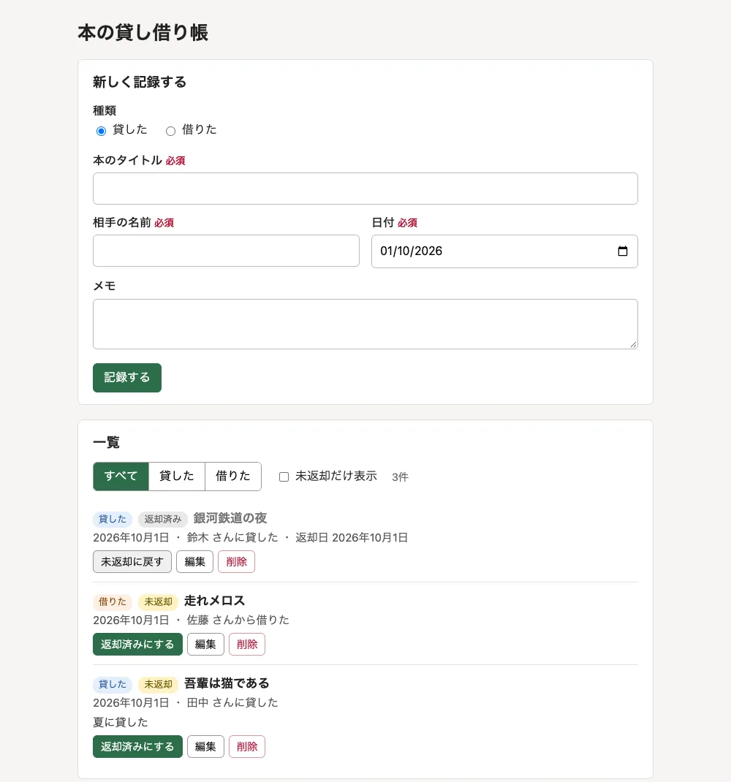Edit the 銀河鉄道の夜 entry
The image size is (731, 782).
pos(194,561)
